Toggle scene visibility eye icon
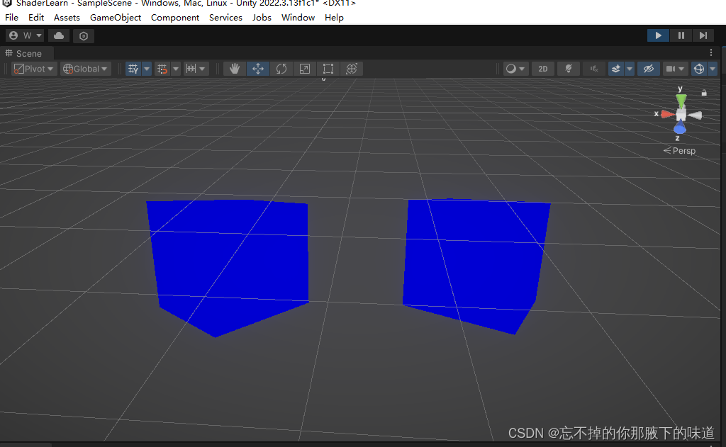The image size is (726, 447). [647, 69]
